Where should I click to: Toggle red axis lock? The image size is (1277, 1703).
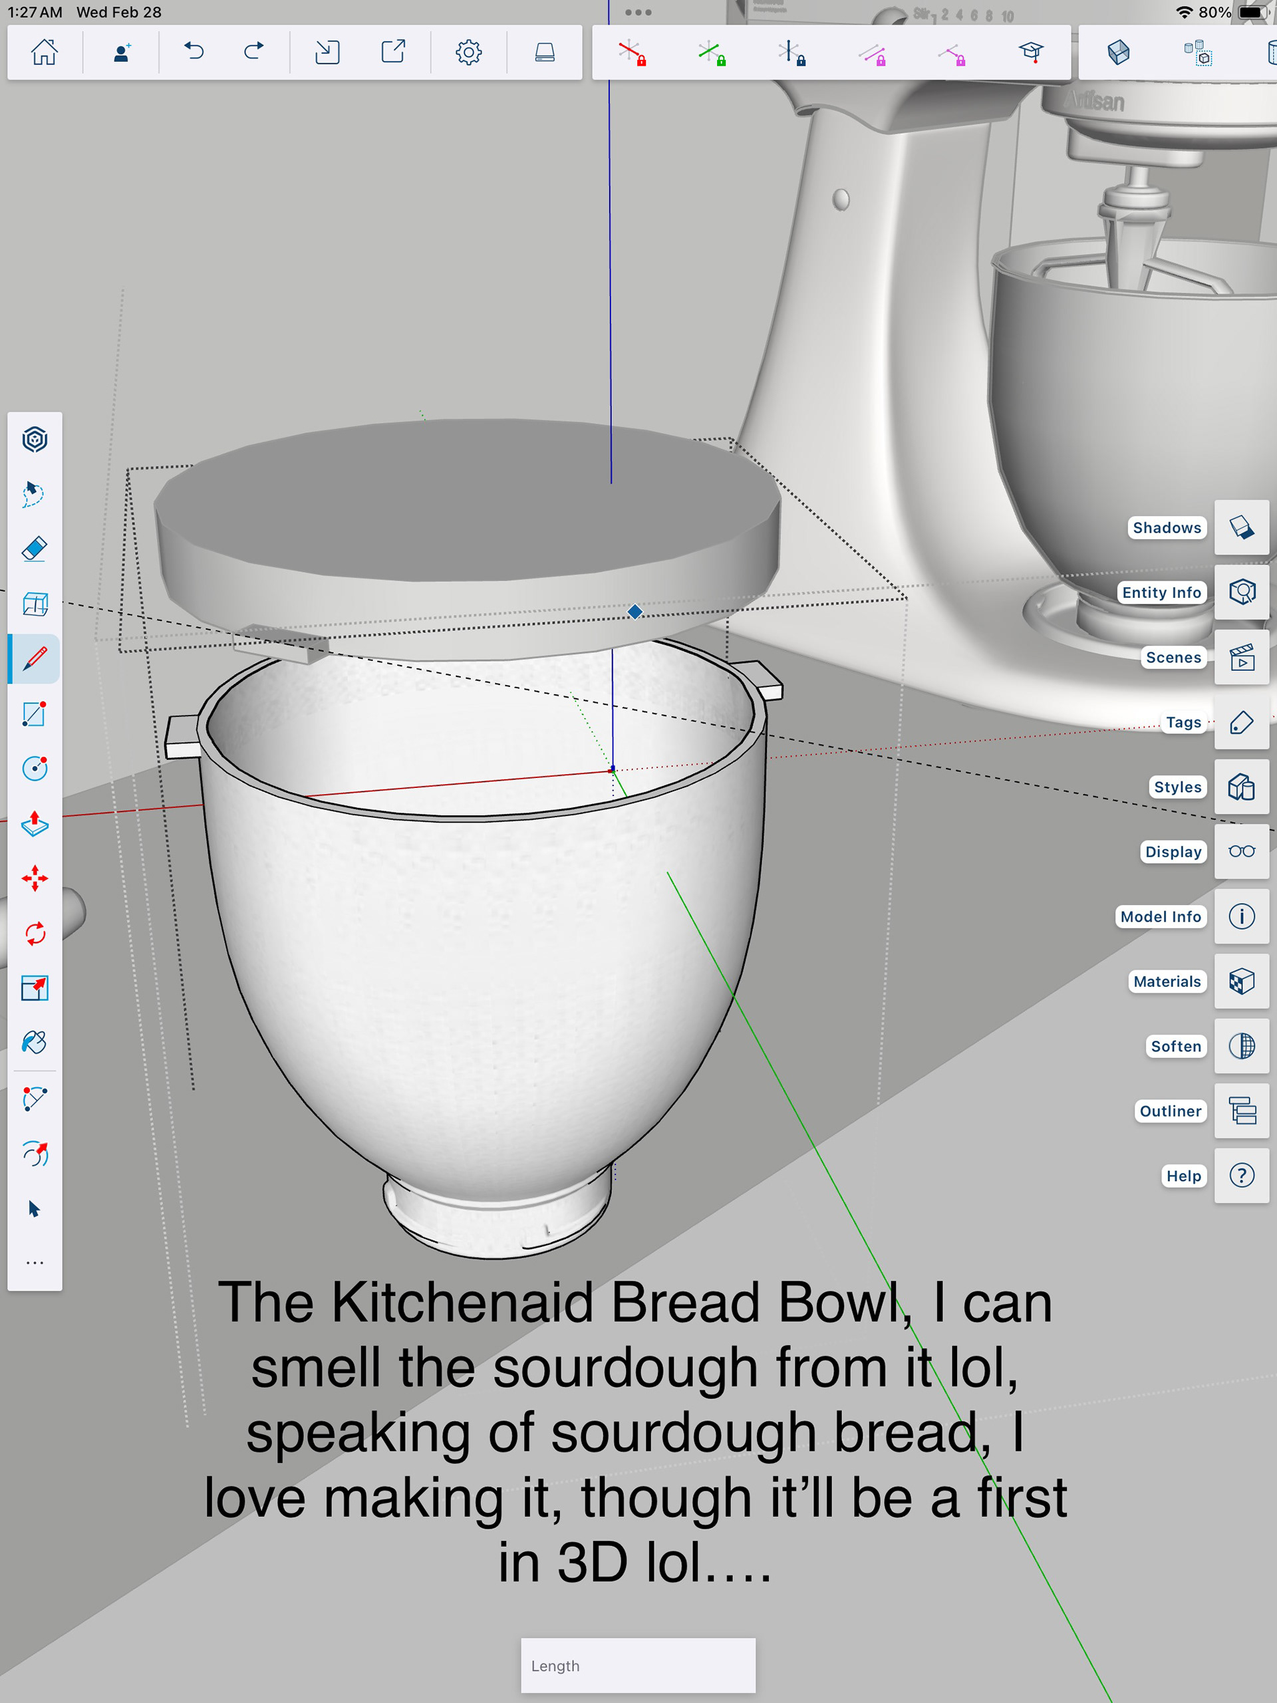632,53
